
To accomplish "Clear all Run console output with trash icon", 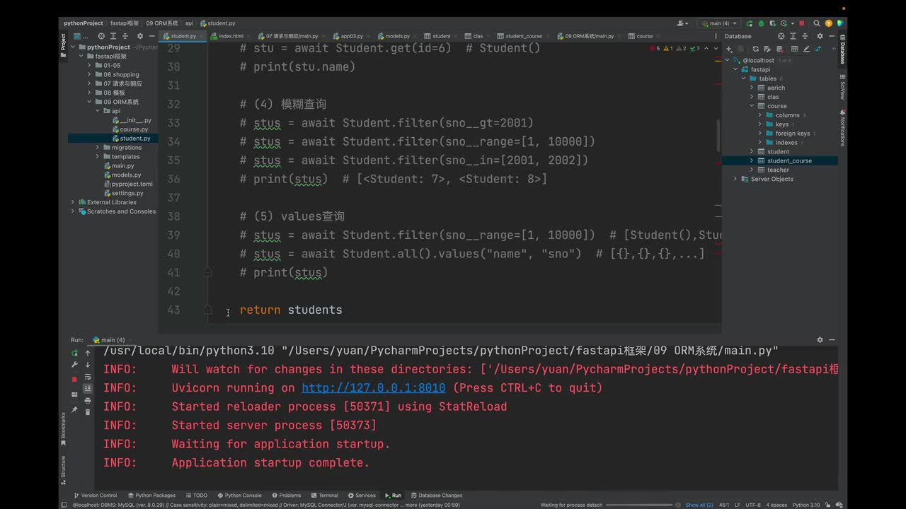I will [88, 411].
